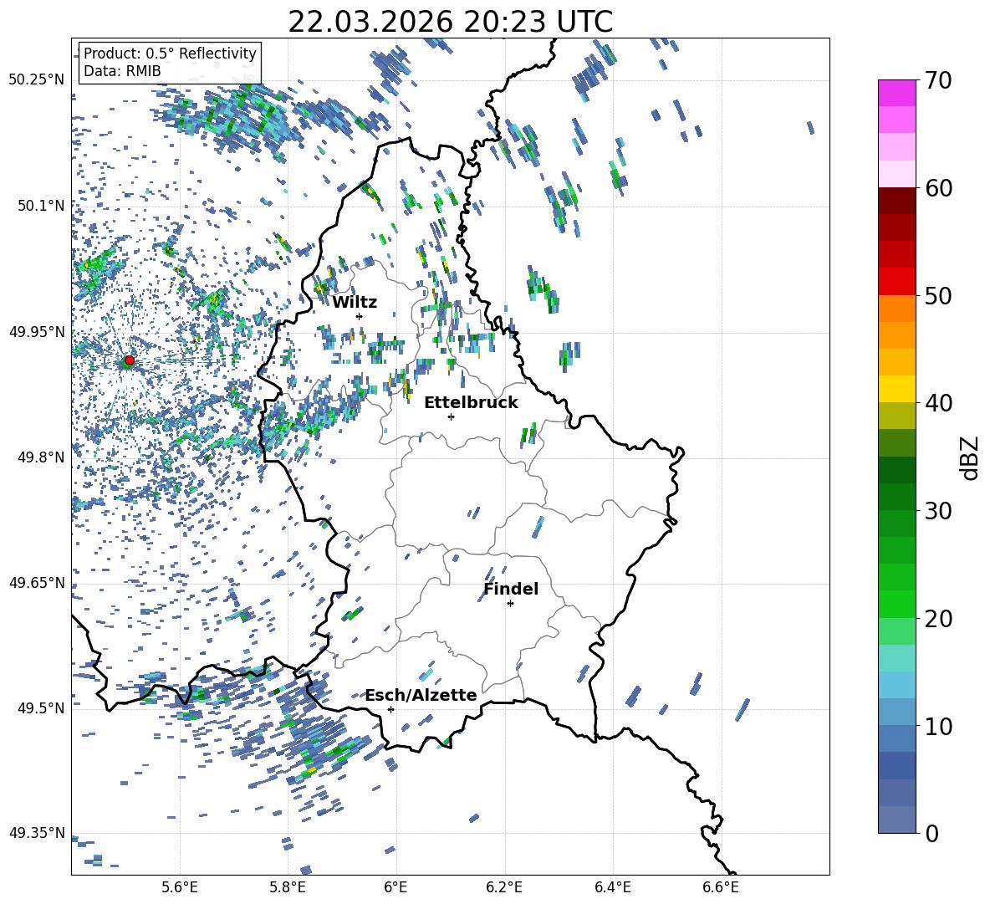Click the 60 colorbar tick label
990x904 pixels.
pyautogui.click(x=937, y=188)
